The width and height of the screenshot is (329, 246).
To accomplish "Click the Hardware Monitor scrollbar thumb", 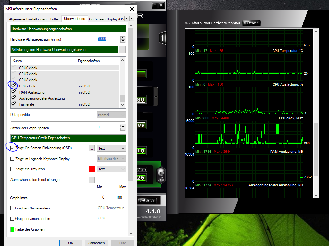I will 316,150.
